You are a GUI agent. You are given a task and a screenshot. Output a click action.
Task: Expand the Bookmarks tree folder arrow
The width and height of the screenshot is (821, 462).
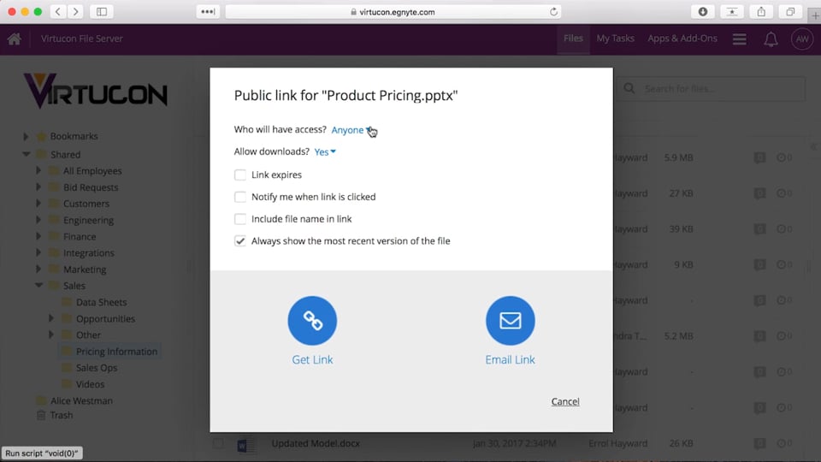27,137
